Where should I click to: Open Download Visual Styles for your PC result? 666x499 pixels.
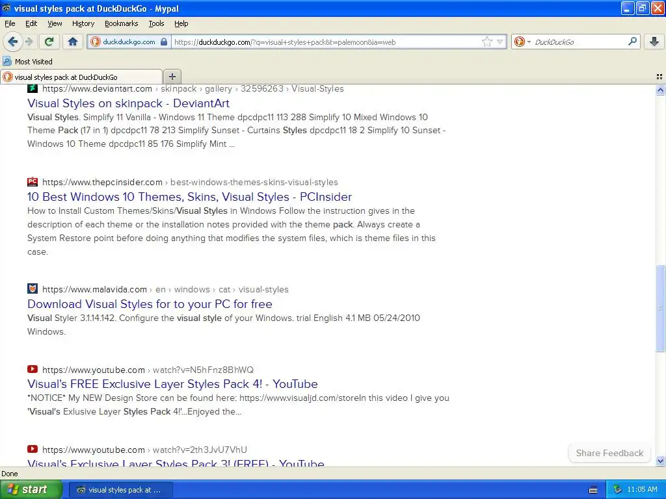pyautogui.click(x=150, y=304)
